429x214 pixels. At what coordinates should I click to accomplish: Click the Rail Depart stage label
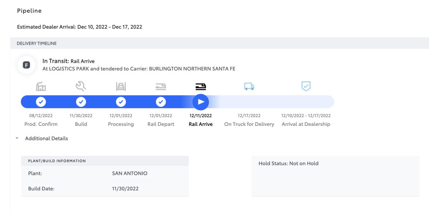[161, 124]
